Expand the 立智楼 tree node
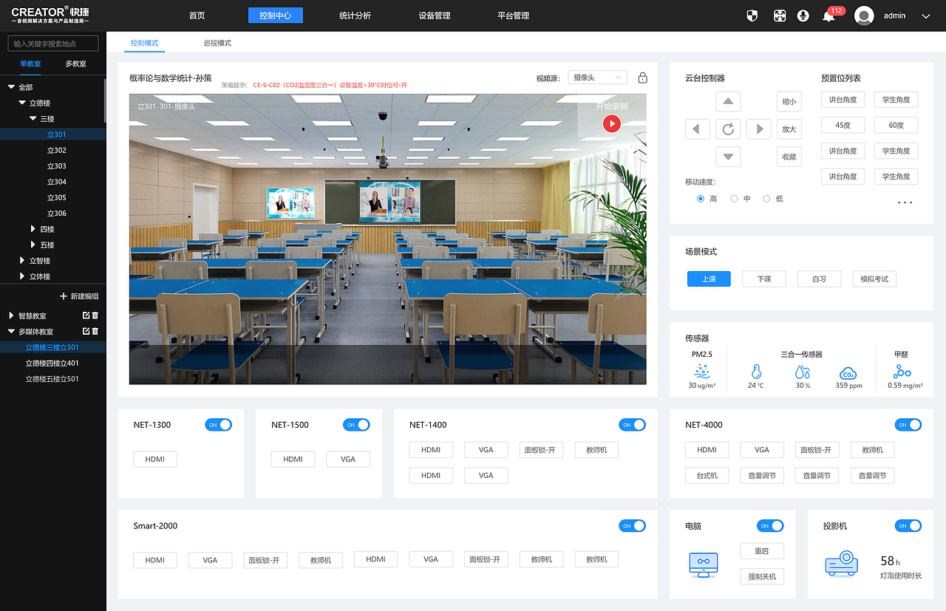946x611 pixels. (22, 261)
